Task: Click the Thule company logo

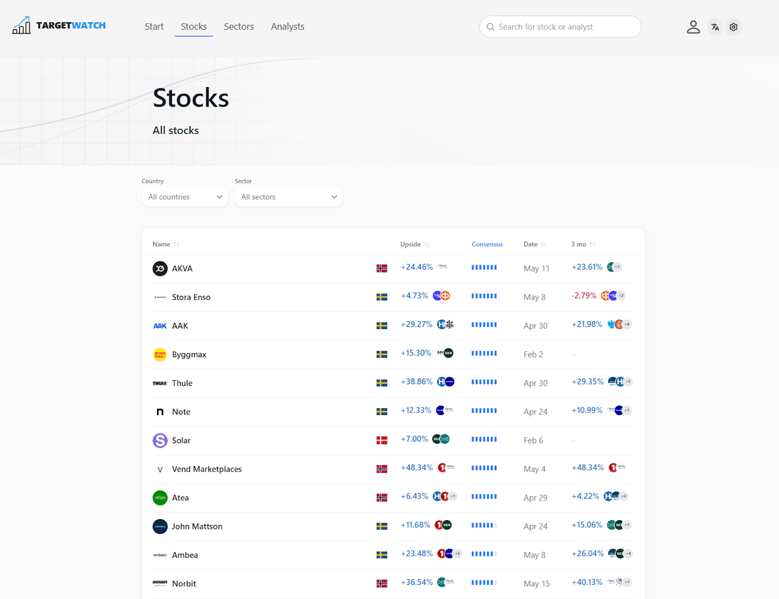Action: pyautogui.click(x=160, y=383)
